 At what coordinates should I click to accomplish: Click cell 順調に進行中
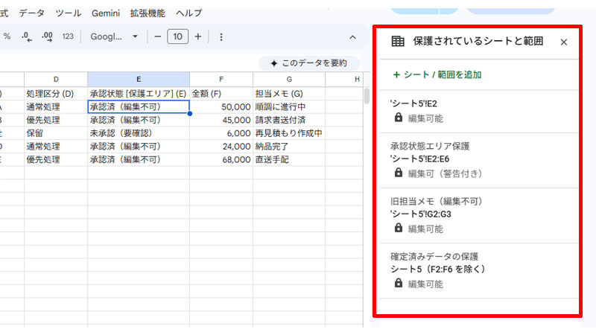289,106
